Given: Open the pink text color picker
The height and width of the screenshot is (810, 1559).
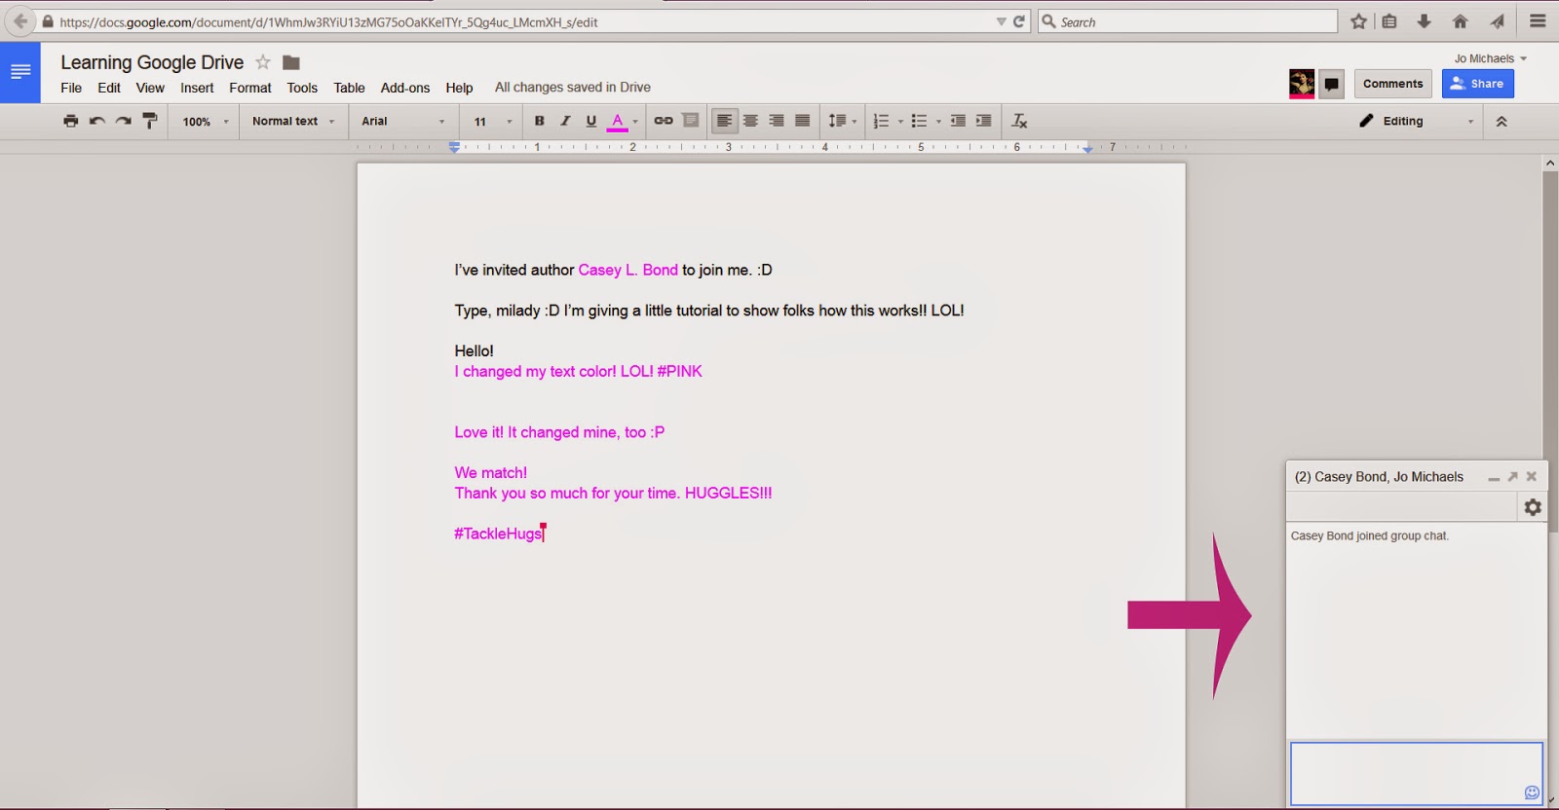Looking at the screenshot, I should click(x=622, y=121).
